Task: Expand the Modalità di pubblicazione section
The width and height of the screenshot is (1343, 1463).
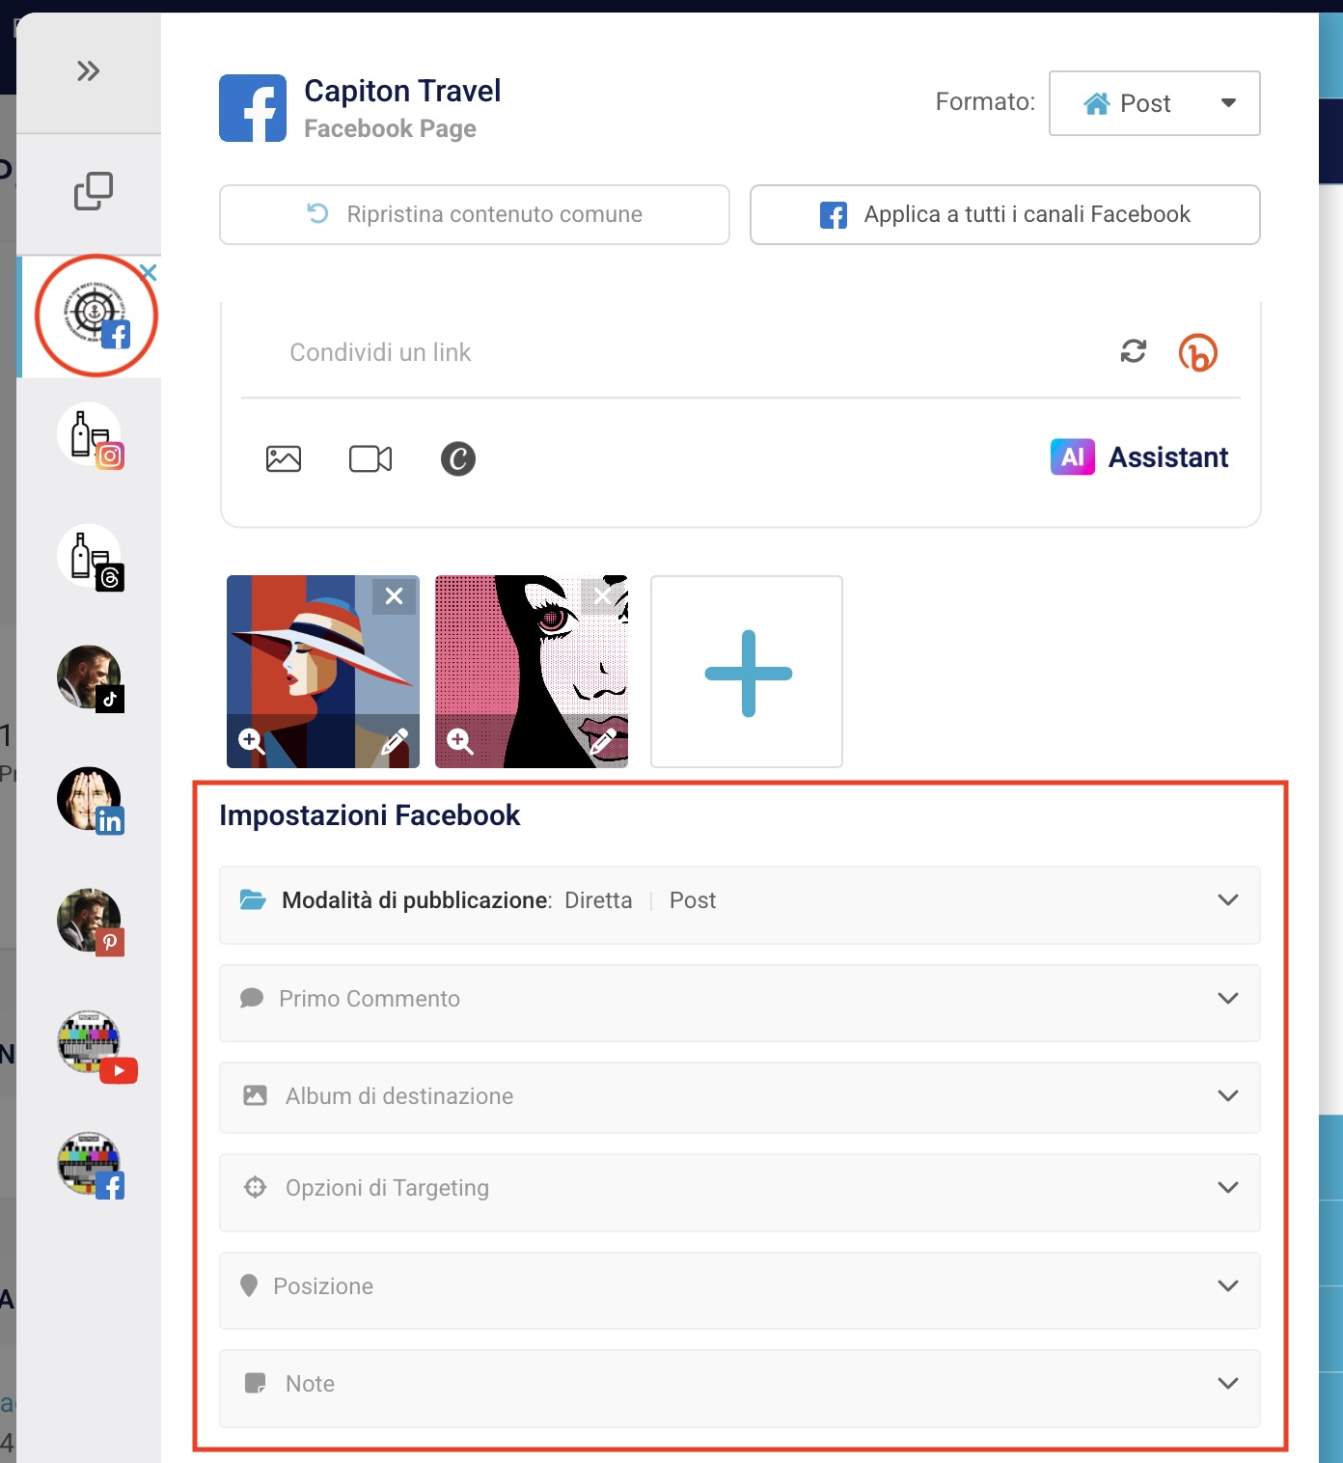Action: (739, 900)
